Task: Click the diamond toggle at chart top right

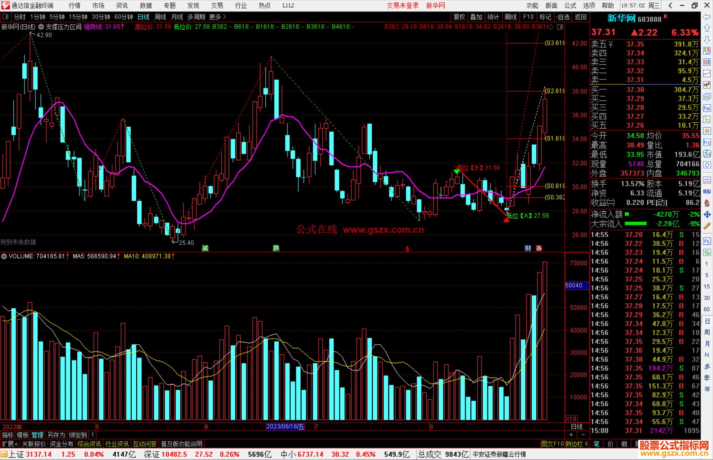Action: tap(551, 27)
